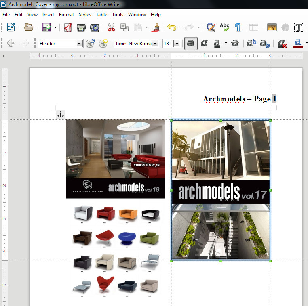The height and width of the screenshot is (306, 308).
Task: Open the font name dropdown arrow
Action: pyautogui.click(x=155, y=43)
